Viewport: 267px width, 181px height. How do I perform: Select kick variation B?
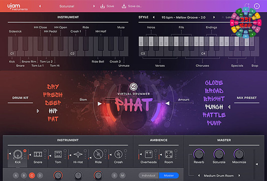(23, 176)
